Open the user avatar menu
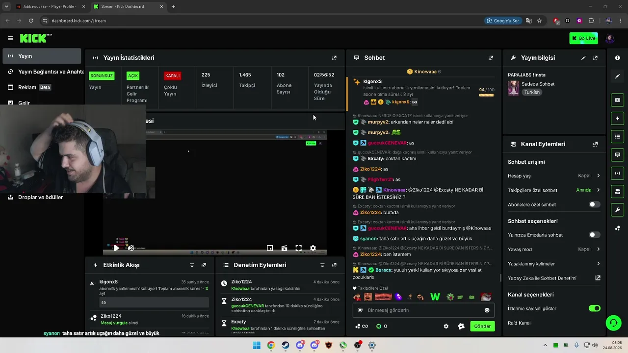 [x=610, y=38]
